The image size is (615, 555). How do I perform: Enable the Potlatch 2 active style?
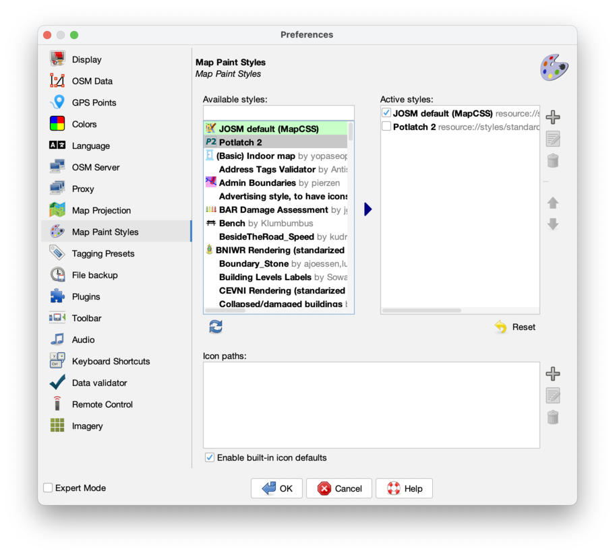[386, 127]
